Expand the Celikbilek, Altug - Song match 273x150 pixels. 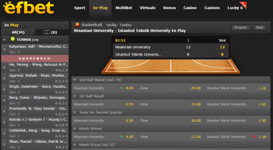[4, 133]
